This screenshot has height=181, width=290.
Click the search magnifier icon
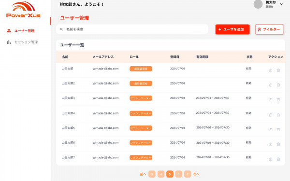61,29
